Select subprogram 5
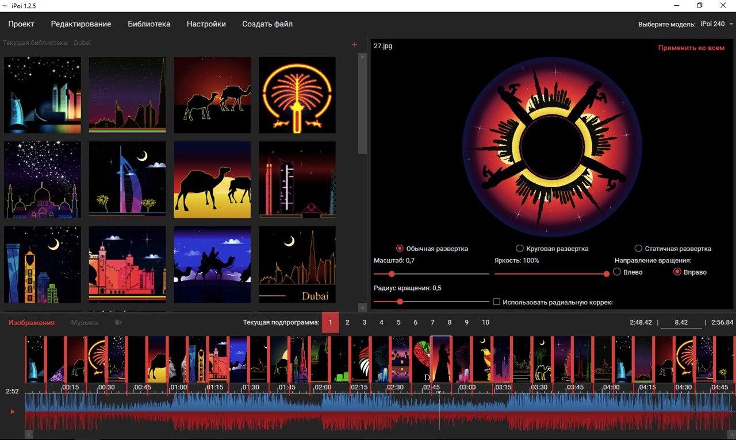Image resolution: width=736 pixels, height=440 pixels. point(398,322)
